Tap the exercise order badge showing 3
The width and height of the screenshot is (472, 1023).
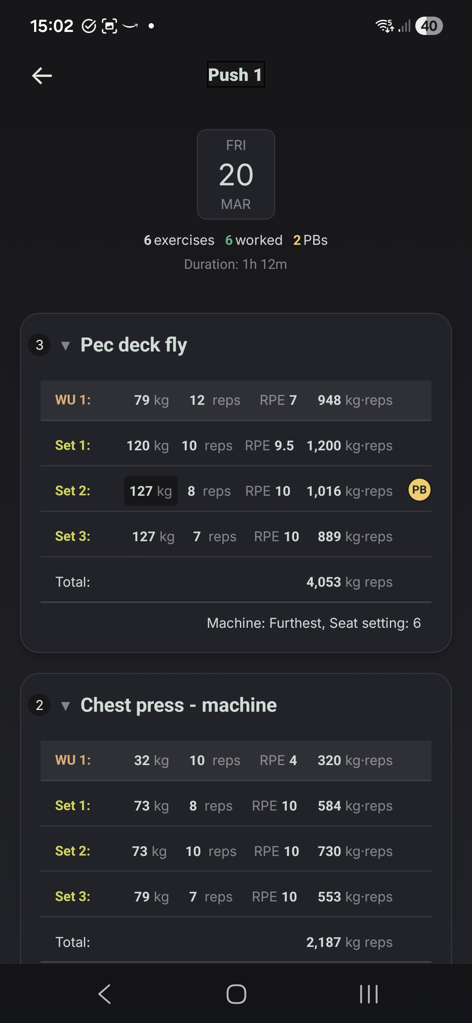[39, 344]
